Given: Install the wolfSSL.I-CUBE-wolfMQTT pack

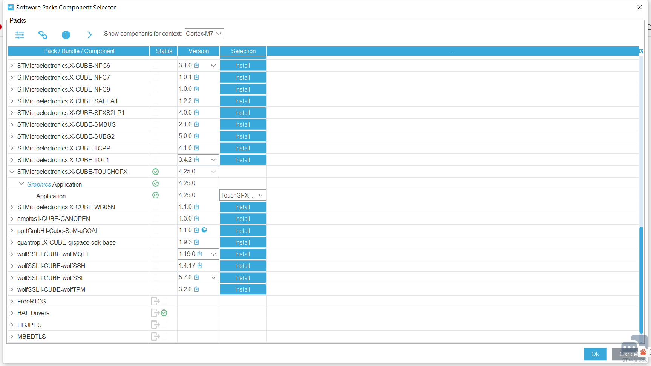Looking at the screenshot, I should [243, 254].
